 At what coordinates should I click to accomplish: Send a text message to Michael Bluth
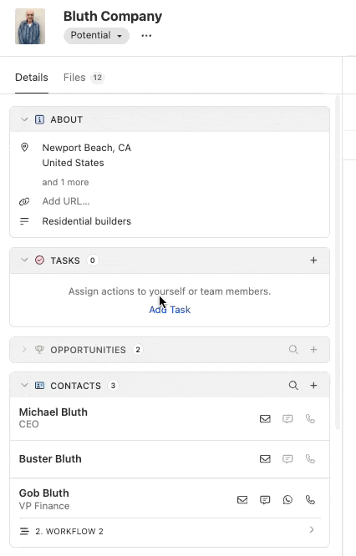(x=287, y=419)
